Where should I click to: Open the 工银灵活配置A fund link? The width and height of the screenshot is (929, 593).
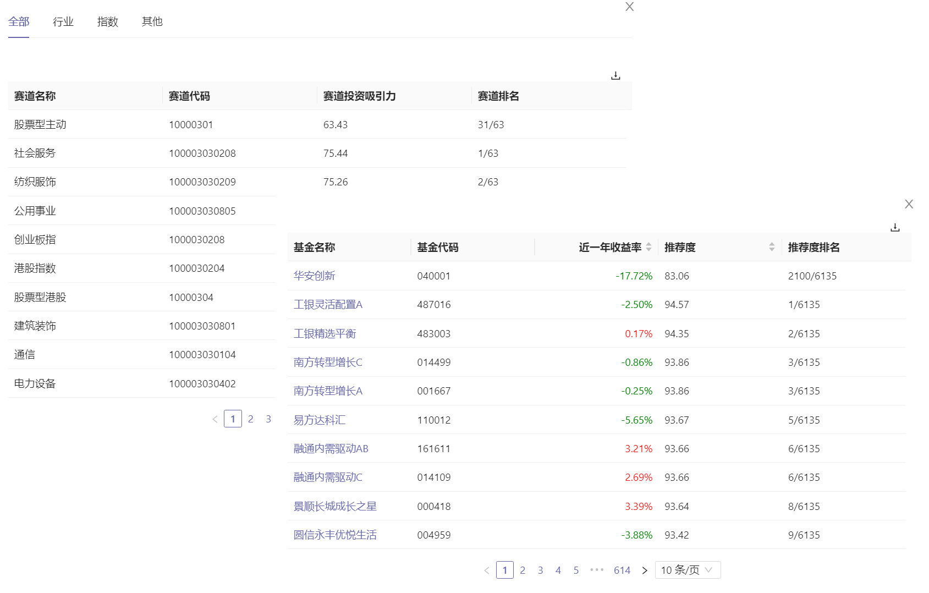click(328, 305)
